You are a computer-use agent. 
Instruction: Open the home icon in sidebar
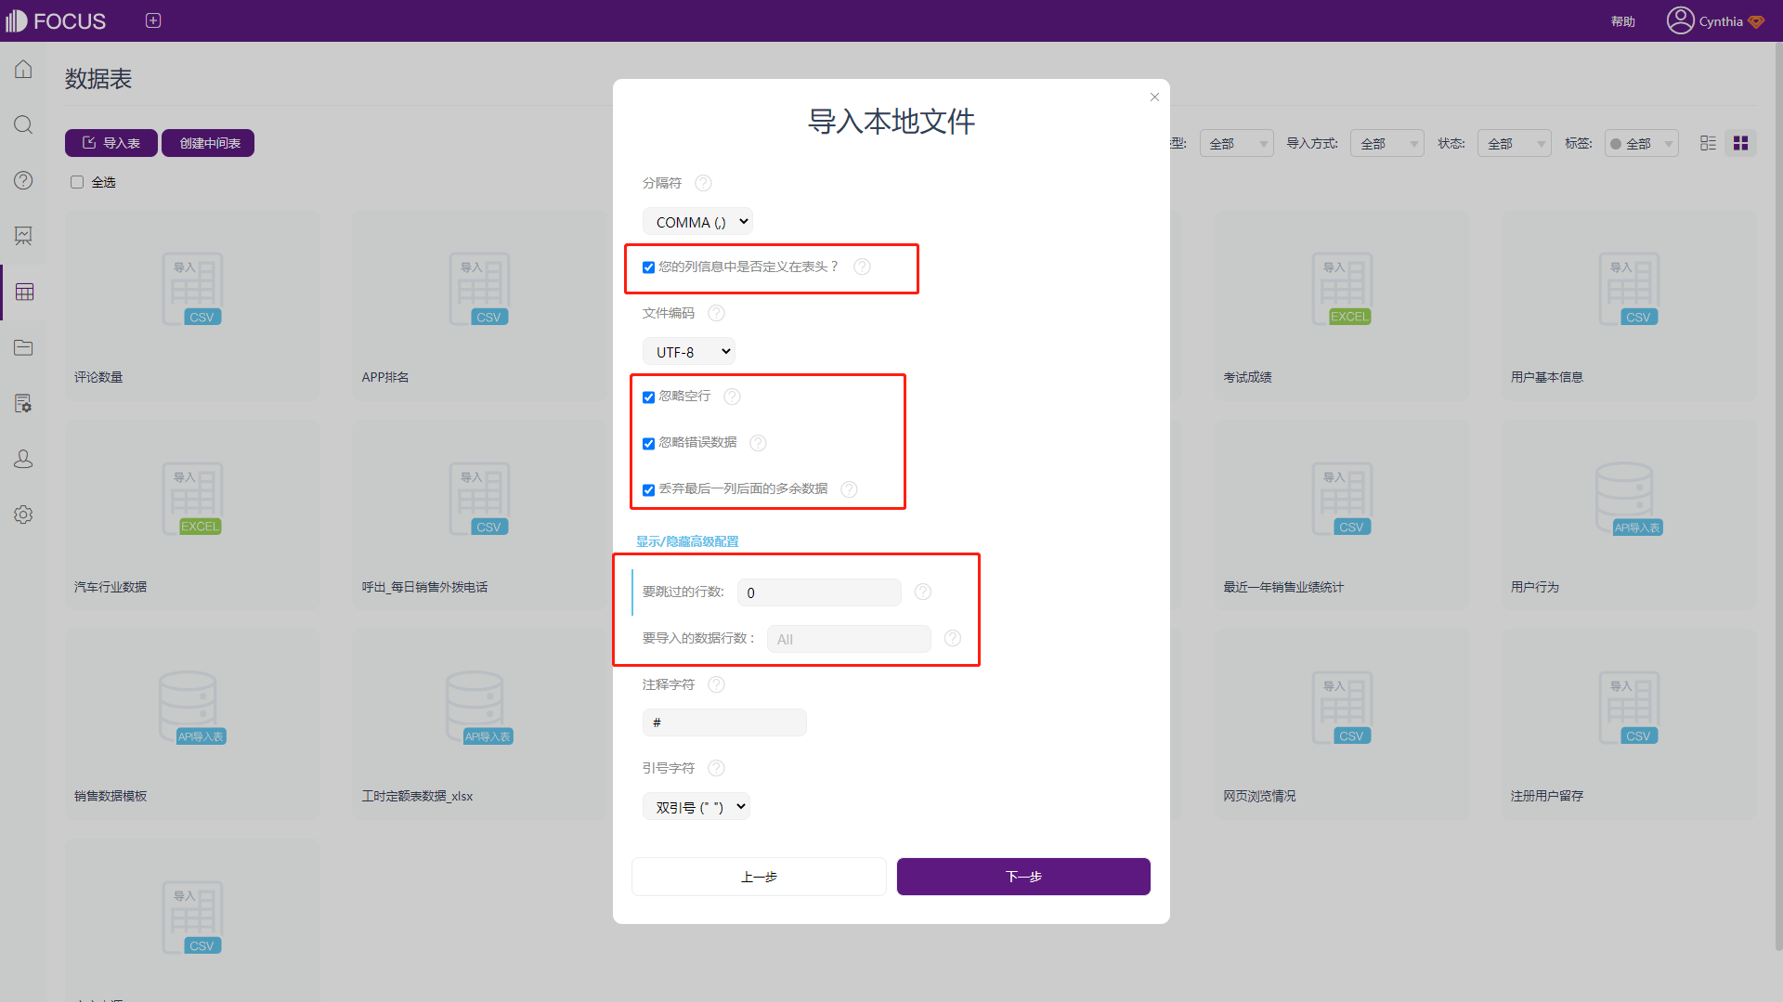click(x=23, y=70)
